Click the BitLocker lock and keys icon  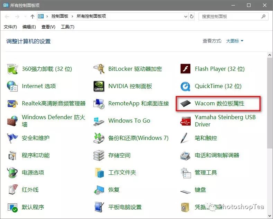tap(99, 69)
